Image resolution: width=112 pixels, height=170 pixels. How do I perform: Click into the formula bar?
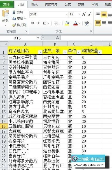[x=86, y=38]
